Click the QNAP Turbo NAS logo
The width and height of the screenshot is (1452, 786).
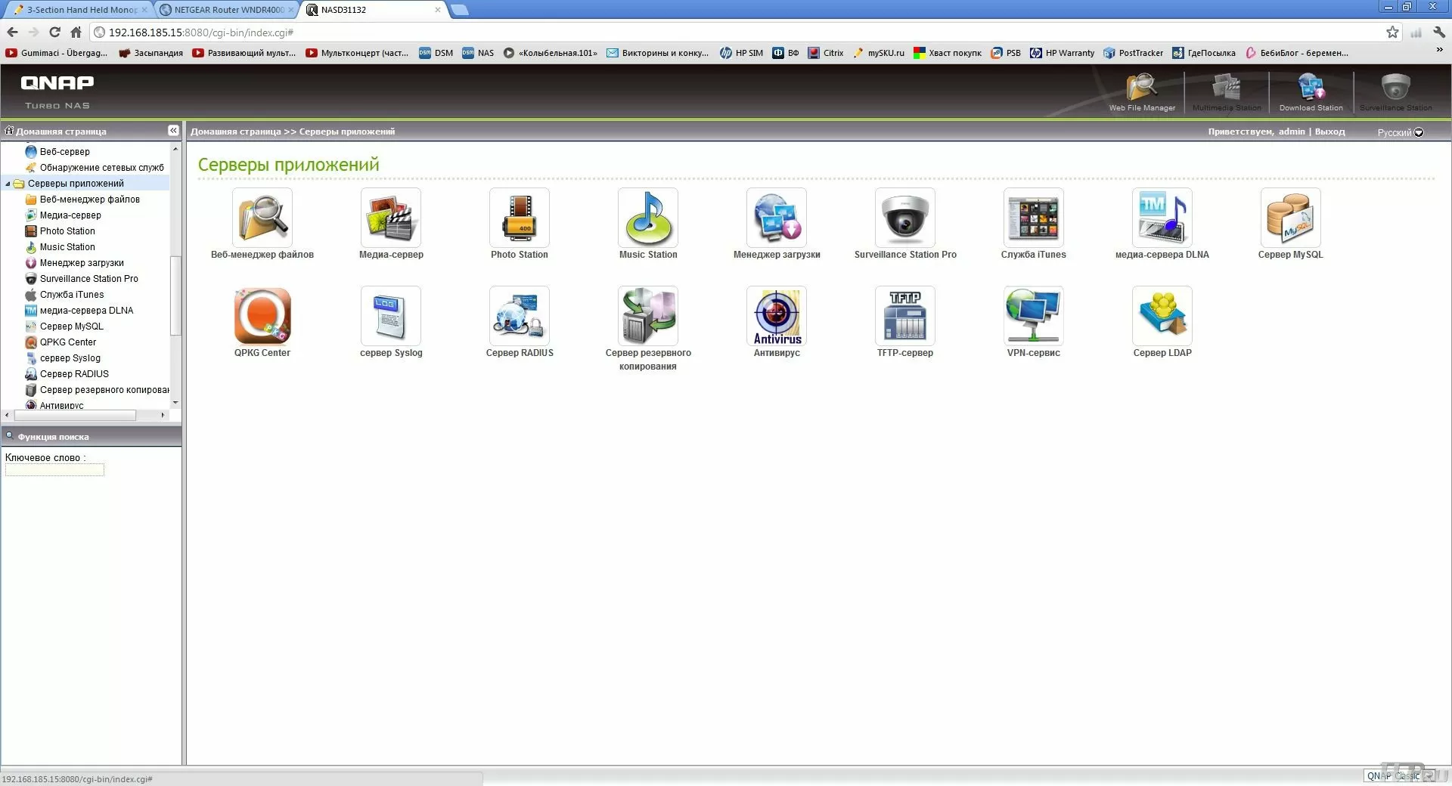[57, 91]
